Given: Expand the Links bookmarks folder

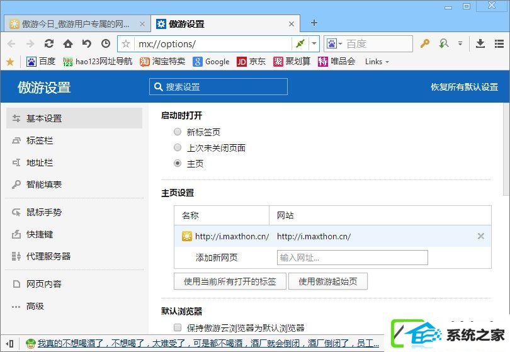Looking at the screenshot, I should click(377, 62).
